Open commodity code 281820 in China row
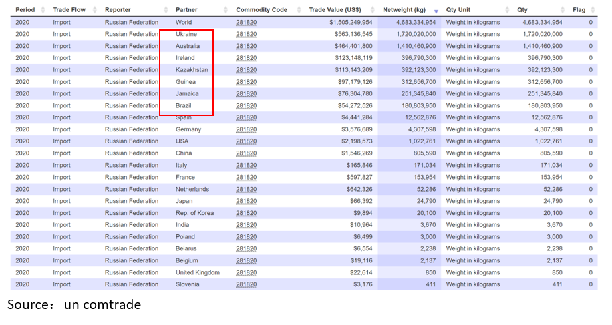 point(247,153)
